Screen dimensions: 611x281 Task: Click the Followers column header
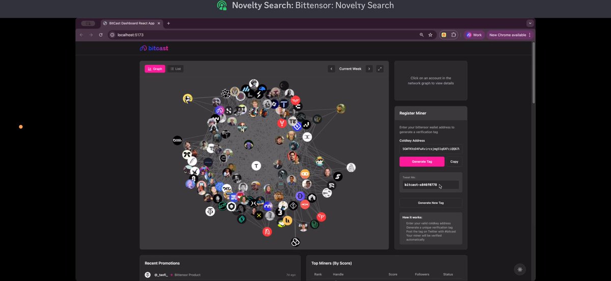[423, 274]
